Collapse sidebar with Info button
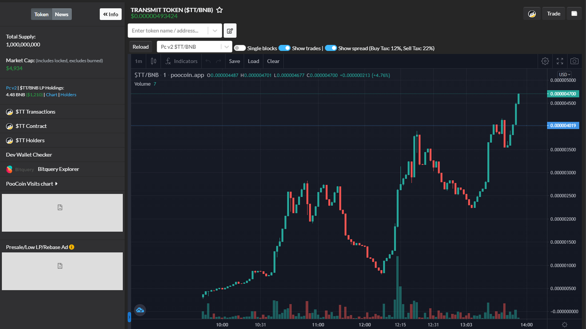 click(x=111, y=14)
